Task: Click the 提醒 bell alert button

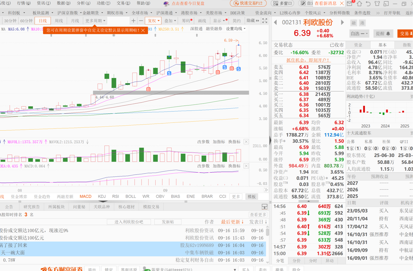Action: 383,34
